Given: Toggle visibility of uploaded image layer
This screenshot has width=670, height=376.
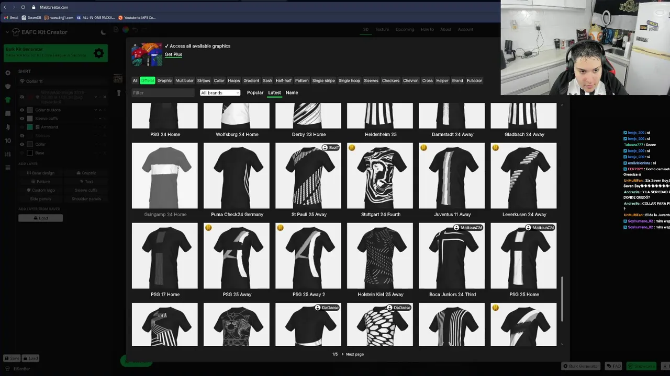Looking at the screenshot, I should 22,97.
